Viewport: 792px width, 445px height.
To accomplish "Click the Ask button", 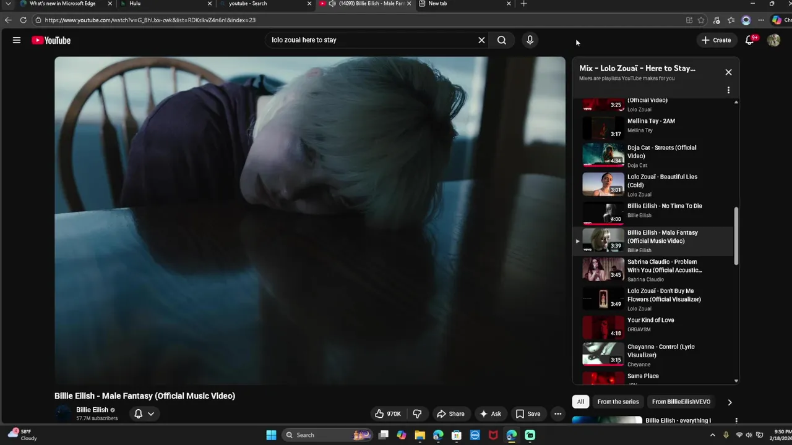I will 490,414.
